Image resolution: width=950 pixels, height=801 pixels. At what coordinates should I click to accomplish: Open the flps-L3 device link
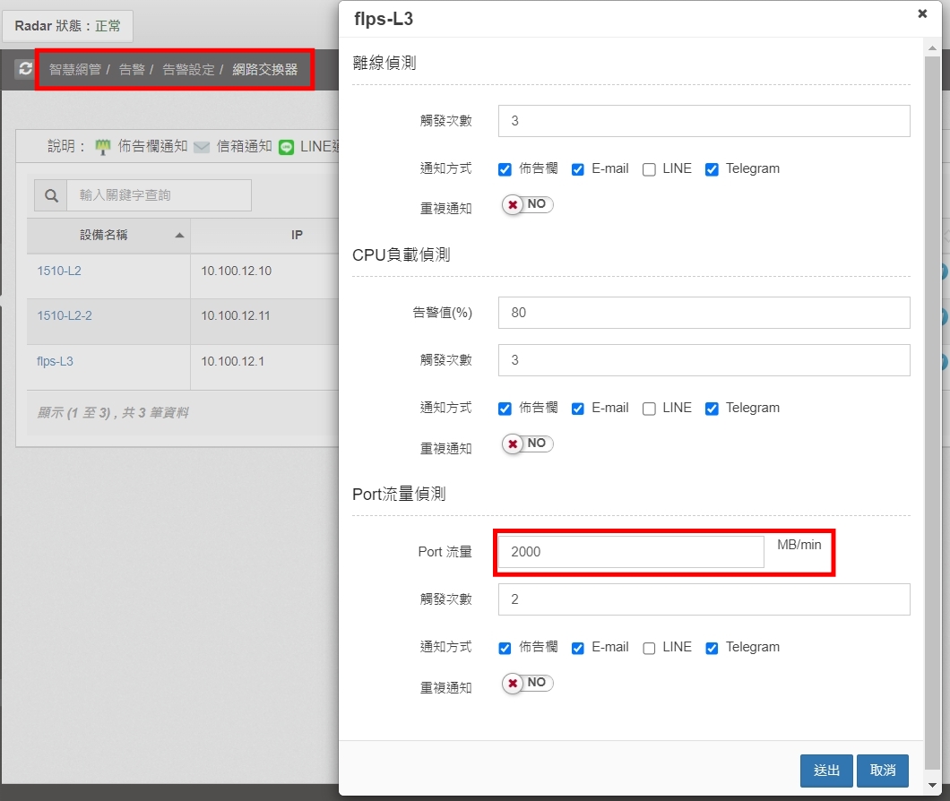(56, 362)
